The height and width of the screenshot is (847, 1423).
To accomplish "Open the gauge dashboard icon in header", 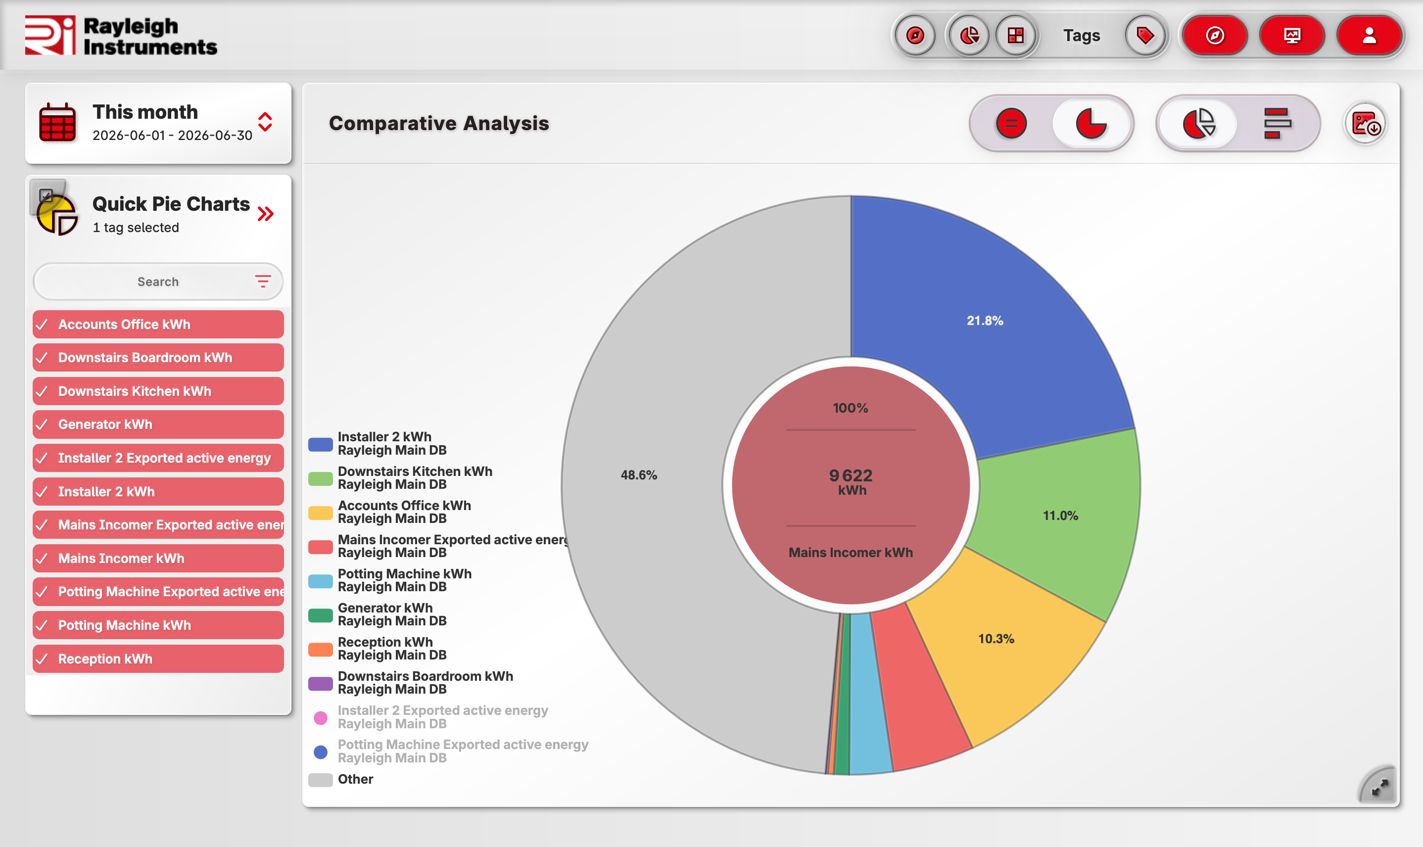I will click(x=914, y=36).
